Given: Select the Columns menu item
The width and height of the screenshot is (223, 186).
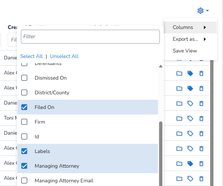Looking at the screenshot, I should point(183,27).
